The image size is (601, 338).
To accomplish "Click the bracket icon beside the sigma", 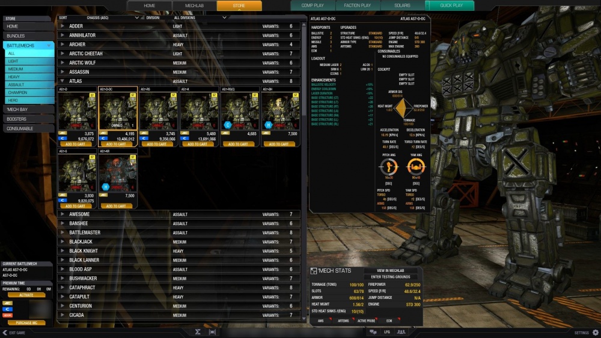I will [212, 332].
